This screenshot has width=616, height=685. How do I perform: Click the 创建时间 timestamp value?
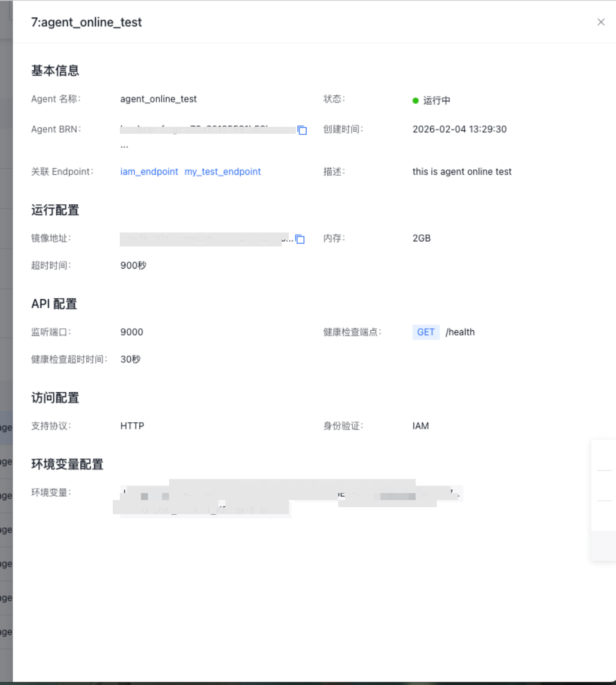pyautogui.click(x=459, y=129)
